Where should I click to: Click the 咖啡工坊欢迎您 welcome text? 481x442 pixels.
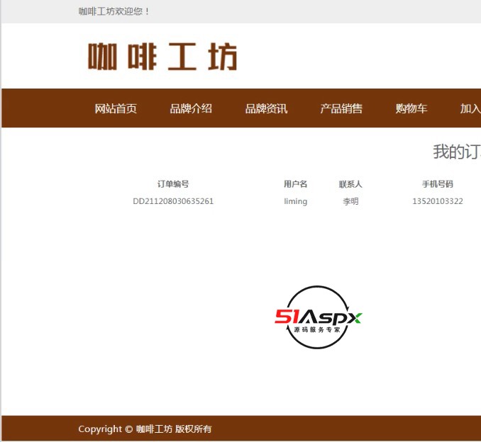pos(114,11)
